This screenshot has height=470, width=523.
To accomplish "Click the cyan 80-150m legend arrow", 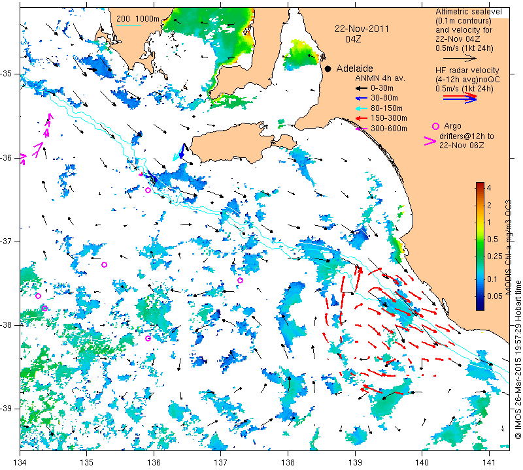I will click(x=361, y=108).
